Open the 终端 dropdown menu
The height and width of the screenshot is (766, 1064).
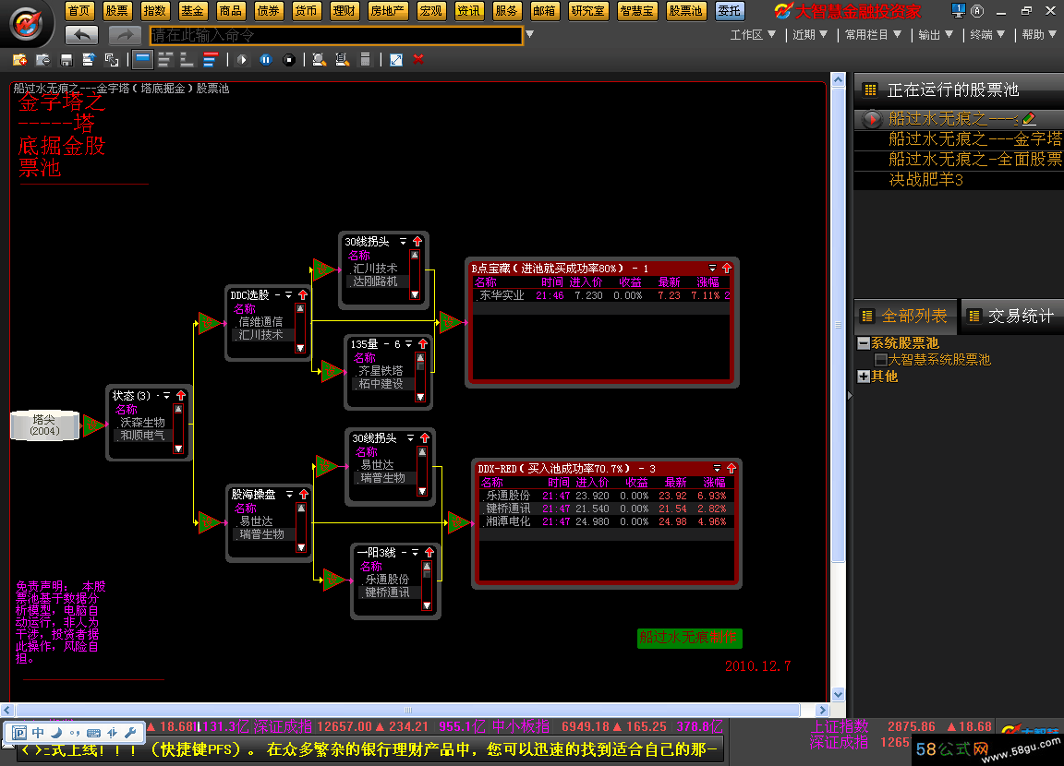(987, 34)
